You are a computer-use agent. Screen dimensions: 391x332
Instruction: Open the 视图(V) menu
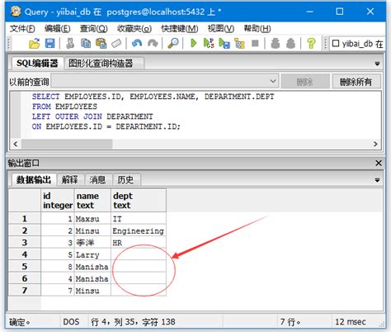tap(221, 28)
